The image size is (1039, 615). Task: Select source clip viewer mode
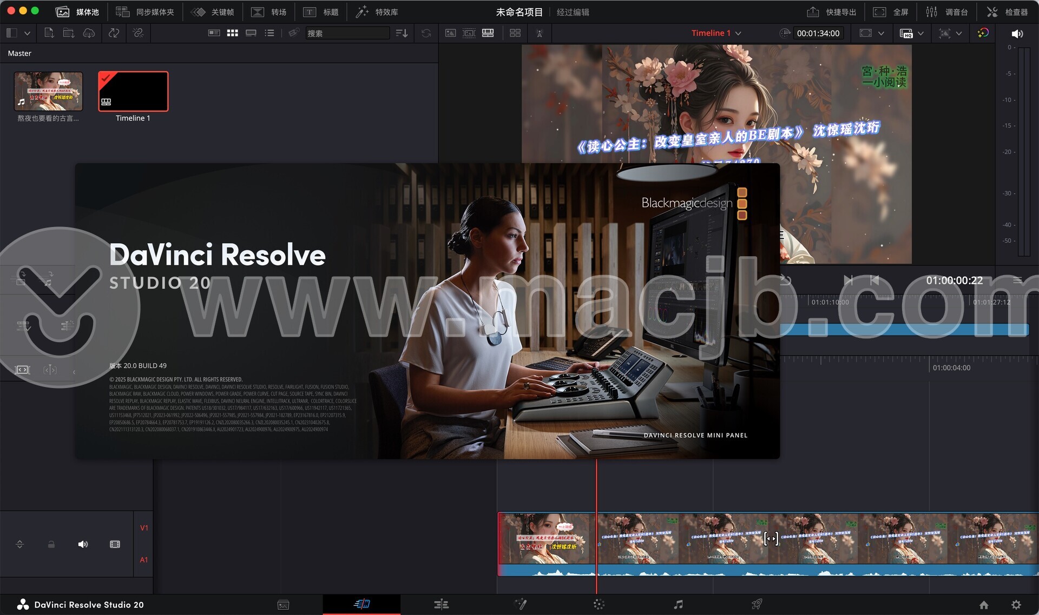point(450,33)
